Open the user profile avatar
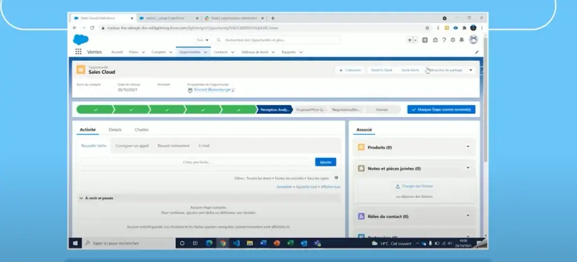Viewport: 577px width, 262px height. coord(473,39)
